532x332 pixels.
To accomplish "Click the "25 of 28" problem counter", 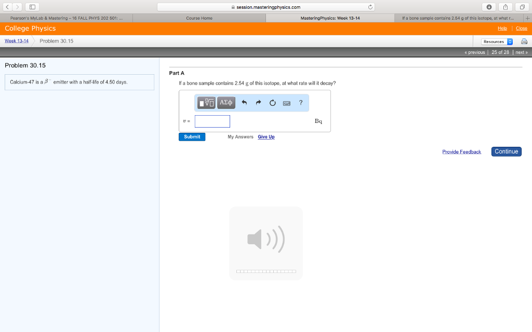I will 500,52.
